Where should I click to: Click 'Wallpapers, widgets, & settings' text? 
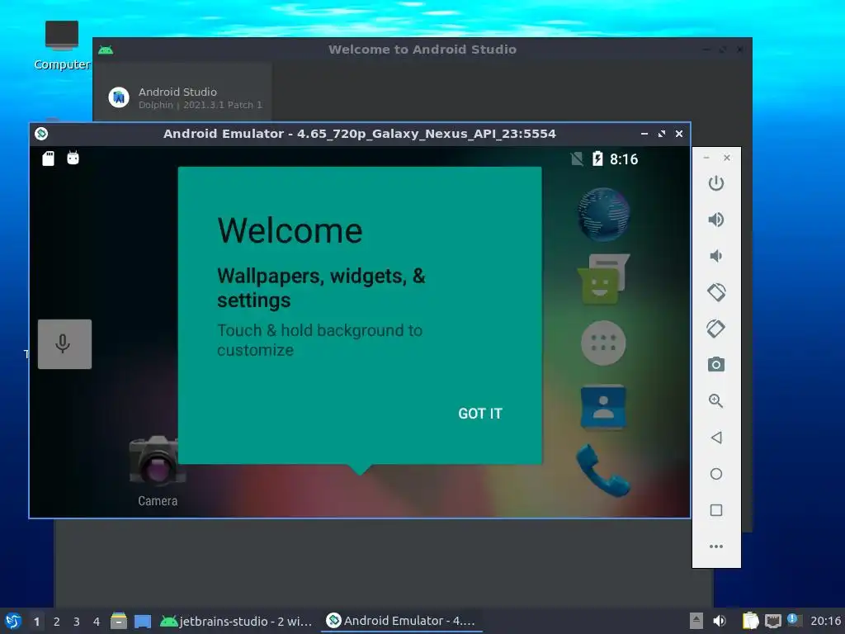click(x=321, y=288)
